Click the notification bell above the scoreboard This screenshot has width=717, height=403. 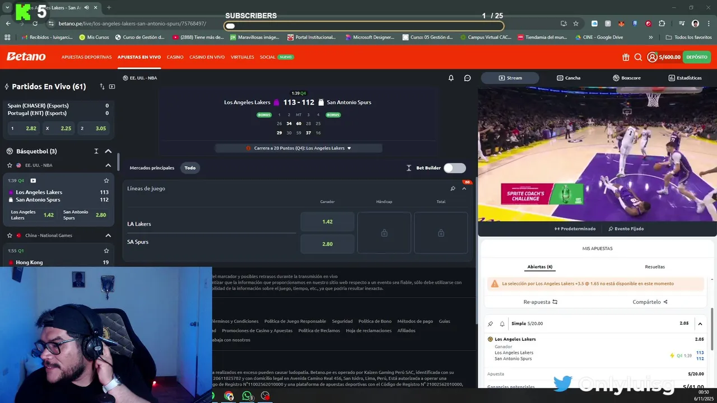[x=451, y=78]
